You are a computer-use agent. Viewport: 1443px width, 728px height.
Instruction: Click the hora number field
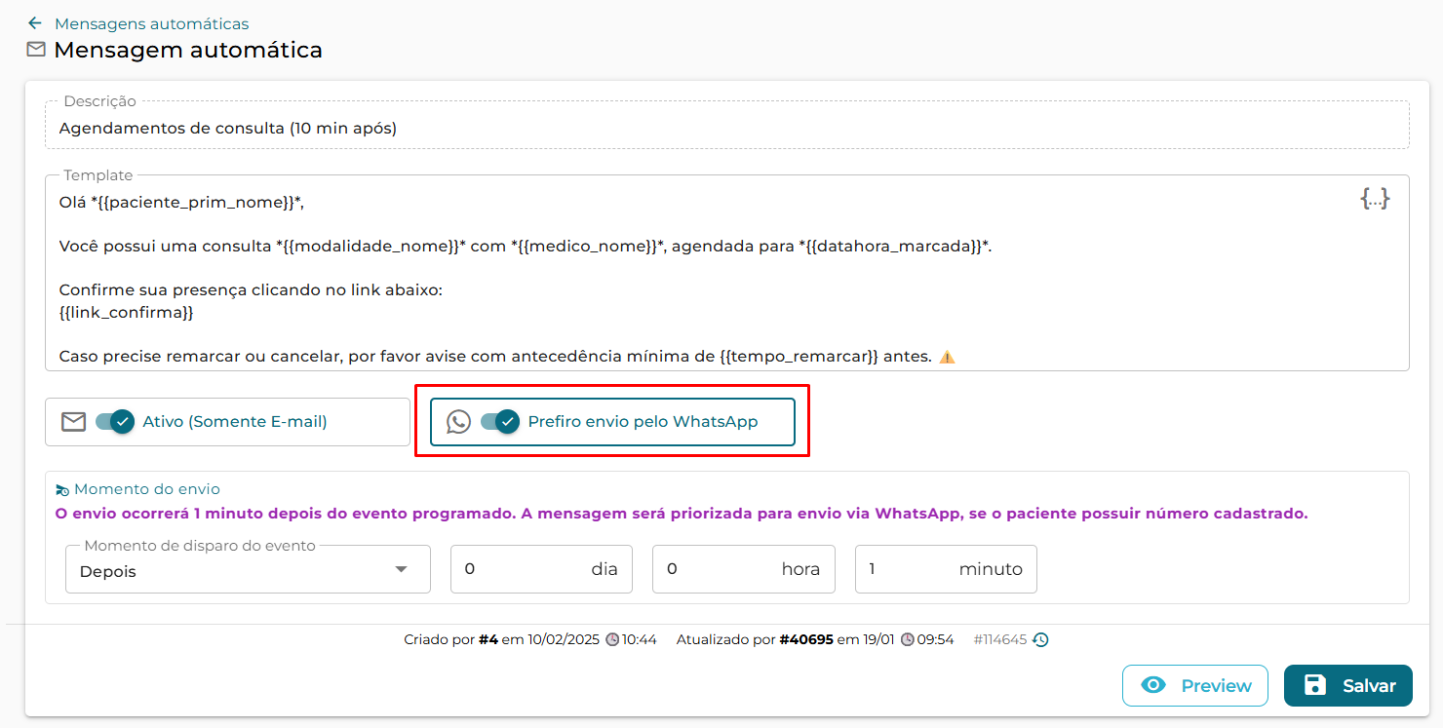click(744, 569)
